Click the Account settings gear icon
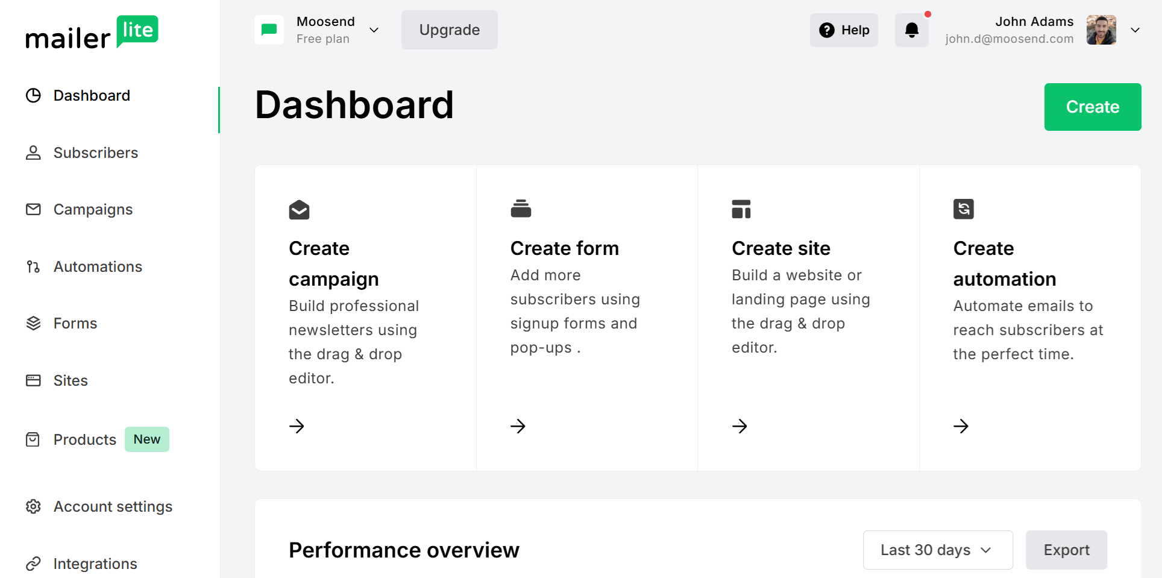Image resolution: width=1162 pixels, height=578 pixels. tap(33, 506)
